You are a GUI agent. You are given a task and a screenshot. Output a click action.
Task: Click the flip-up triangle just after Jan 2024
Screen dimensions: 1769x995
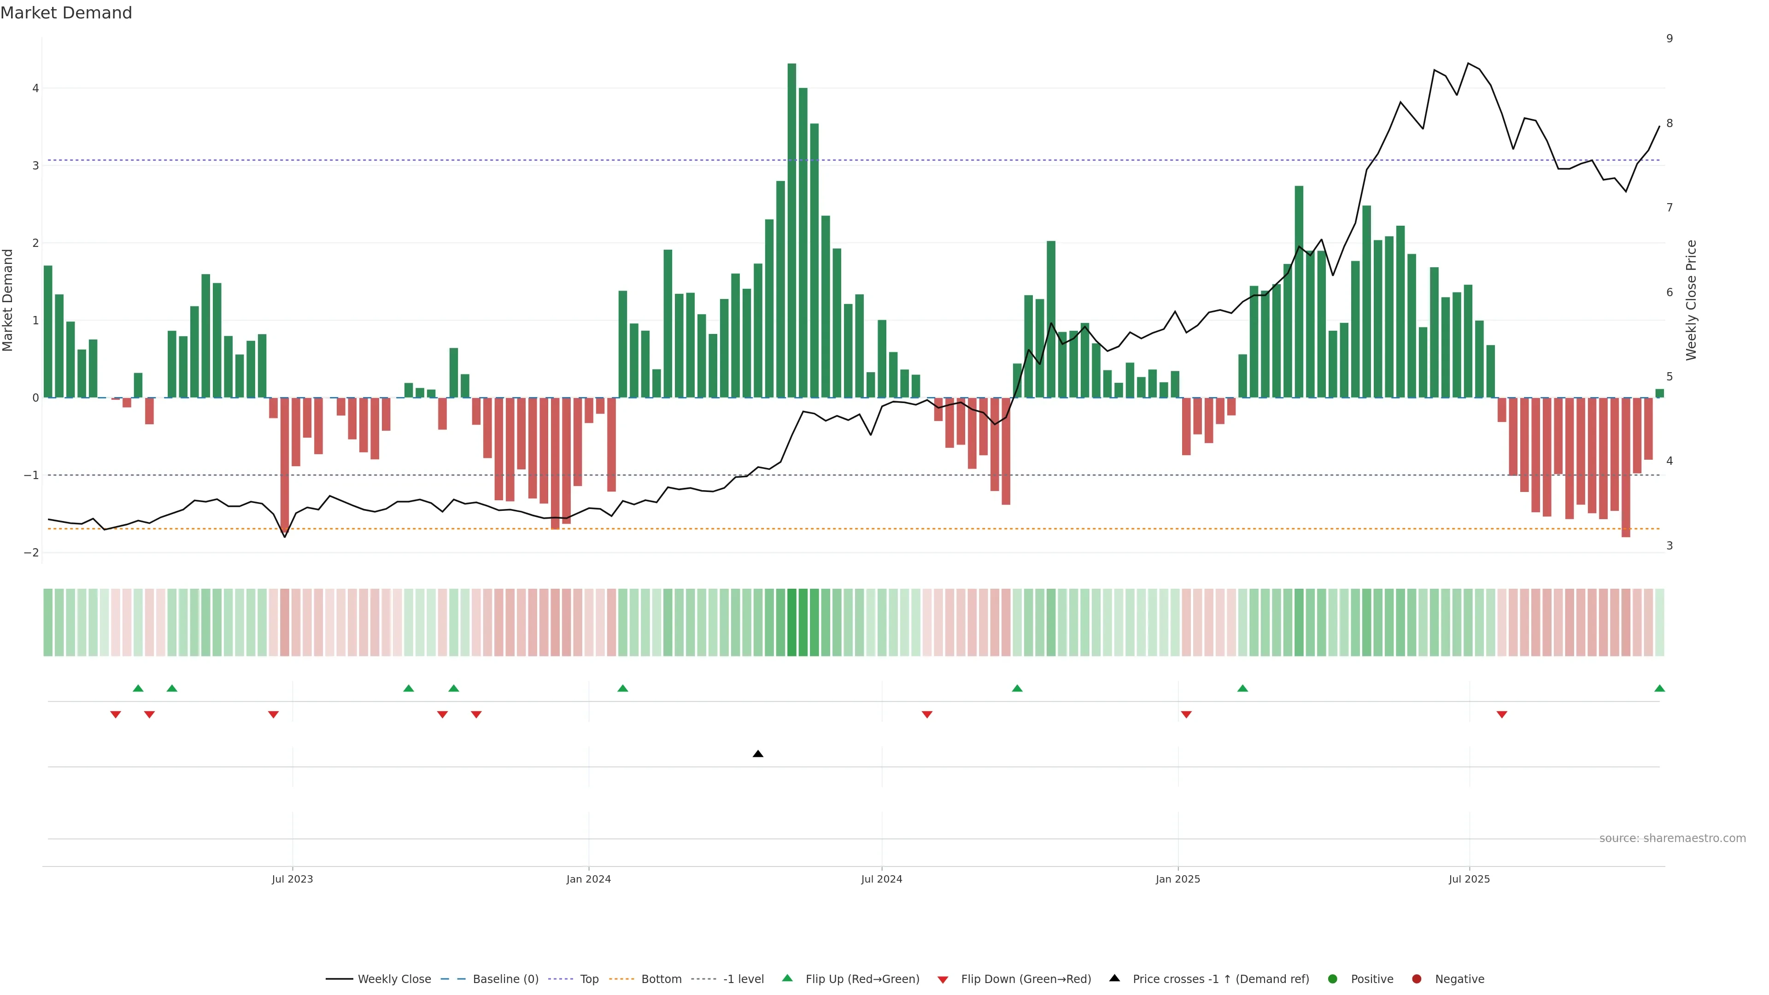(x=623, y=689)
